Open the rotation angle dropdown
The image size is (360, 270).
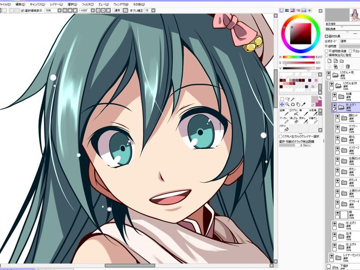click(x=93, y=11)
